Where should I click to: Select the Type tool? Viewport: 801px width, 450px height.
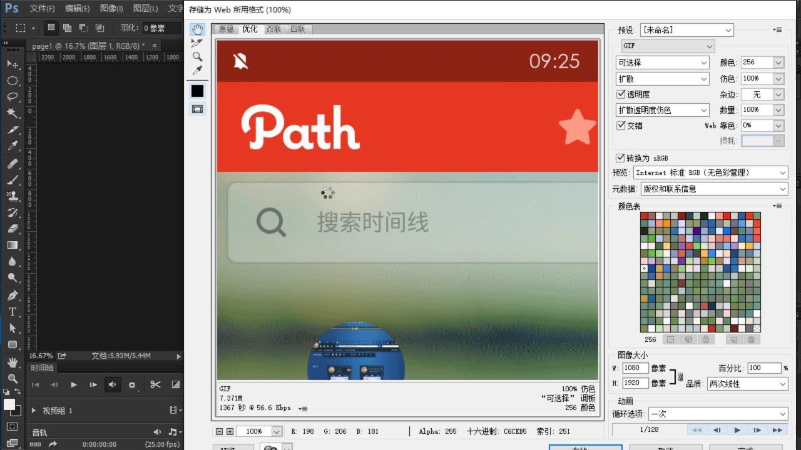pyautogui.click(x=12, y=311)
